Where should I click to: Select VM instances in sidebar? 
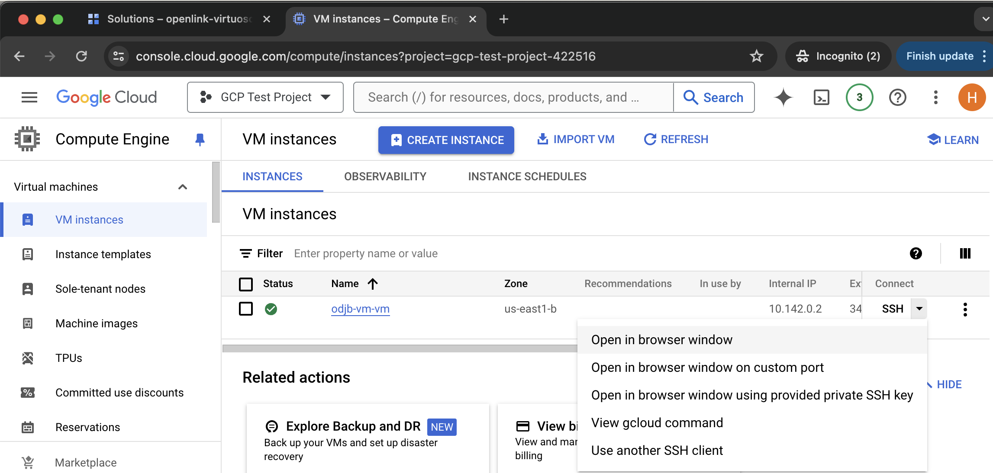click(104, 220)
